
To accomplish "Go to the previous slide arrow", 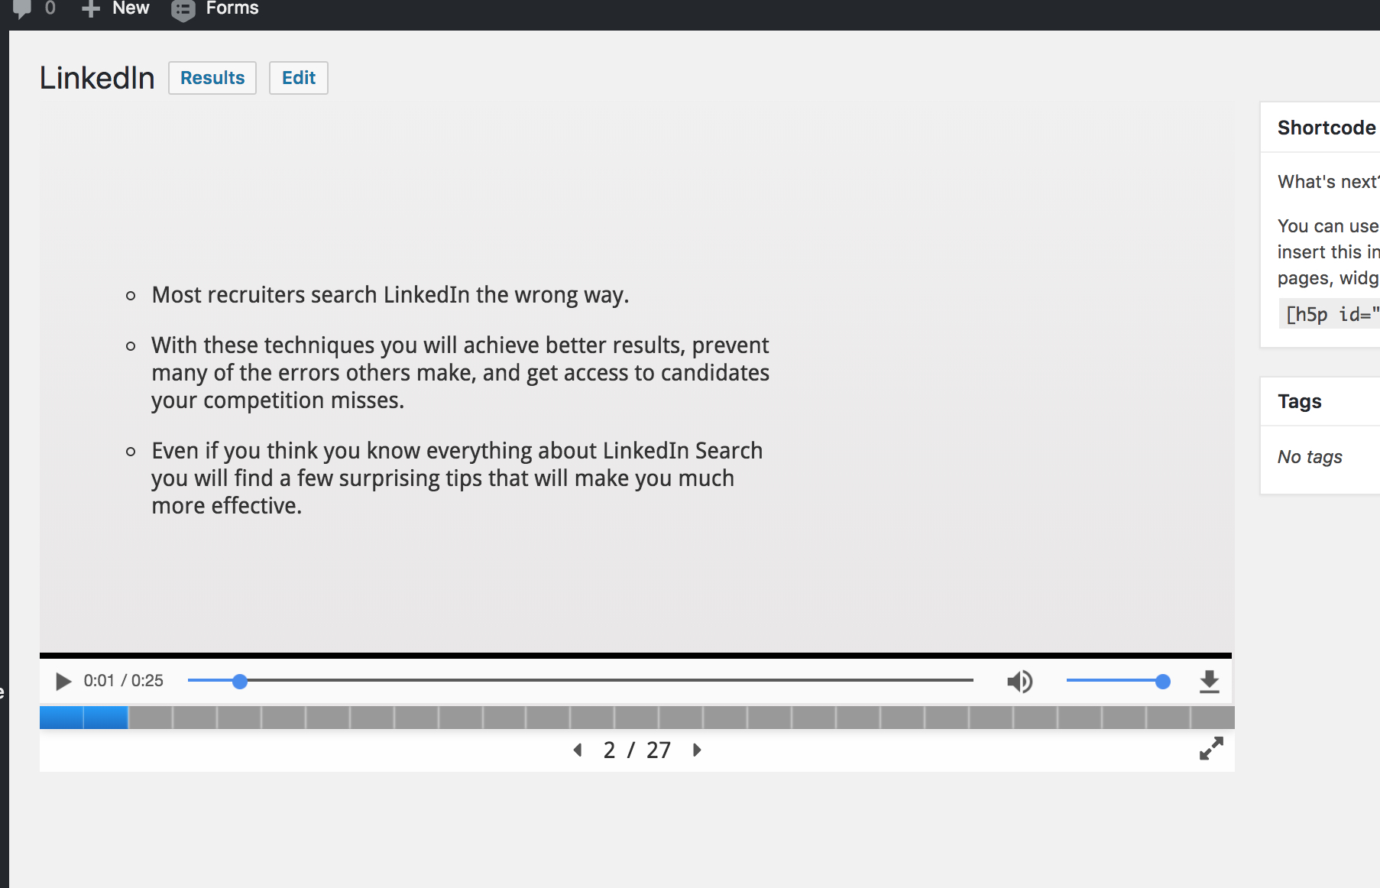I will [x=578, y=750].
